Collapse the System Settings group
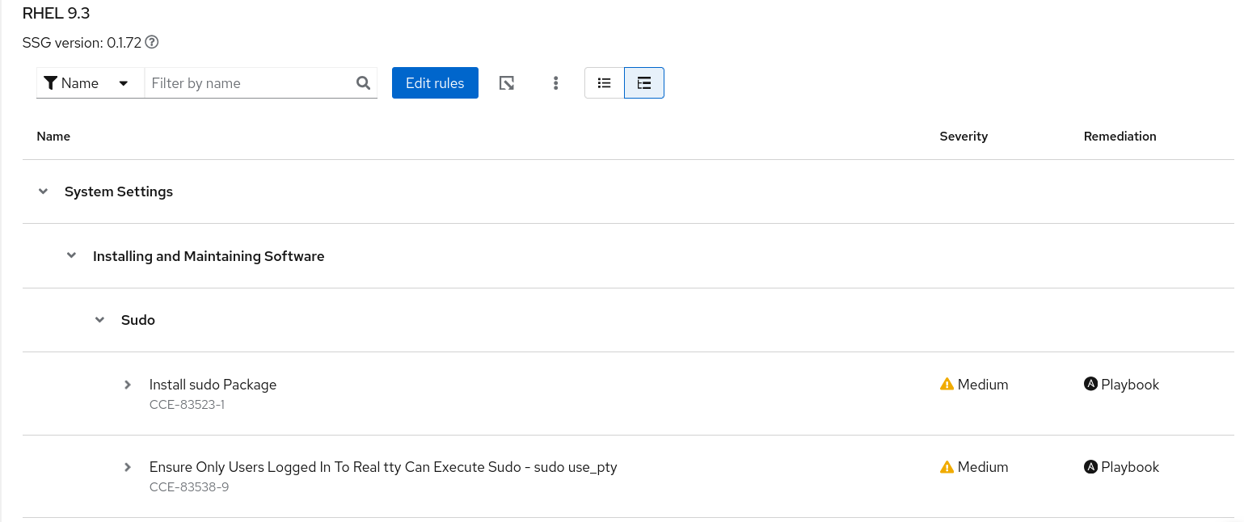 click(x=44, y=192)
